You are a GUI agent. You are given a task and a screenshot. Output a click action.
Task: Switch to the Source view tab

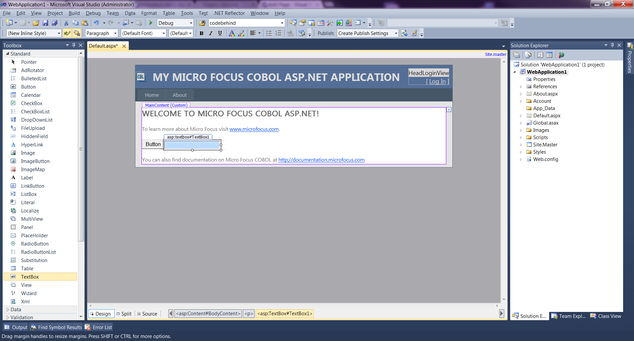click(147, 314)
